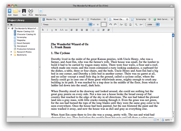The image size is (181, 131).
Task: Expand the Bookmarks folder
Action: (x=11, y=55)
